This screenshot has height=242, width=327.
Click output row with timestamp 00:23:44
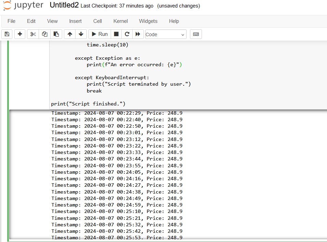(x=117, y=159)
